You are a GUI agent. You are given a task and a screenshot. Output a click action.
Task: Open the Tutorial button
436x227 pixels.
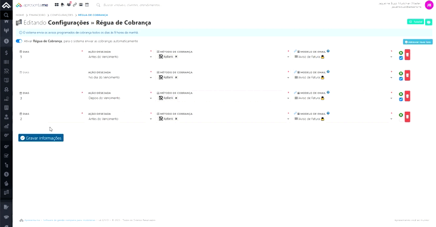pos(415,22)
